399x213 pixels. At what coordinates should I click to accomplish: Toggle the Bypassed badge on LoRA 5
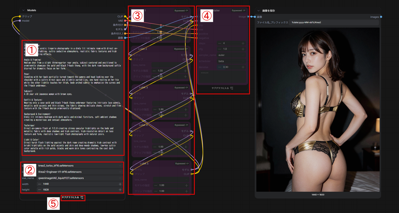(x=182, y=164)
